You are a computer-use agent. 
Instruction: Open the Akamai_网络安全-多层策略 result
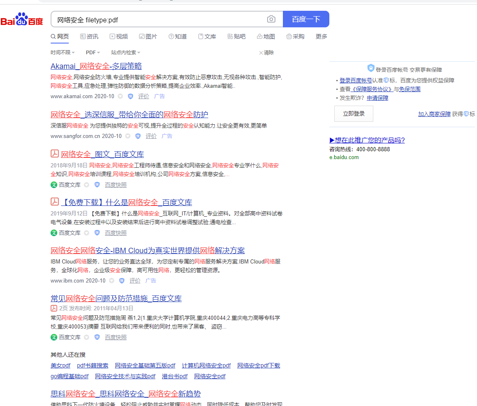pos(96,66)
